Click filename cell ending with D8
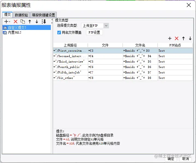Screen dimensions: 196x163 pos(140,78)
